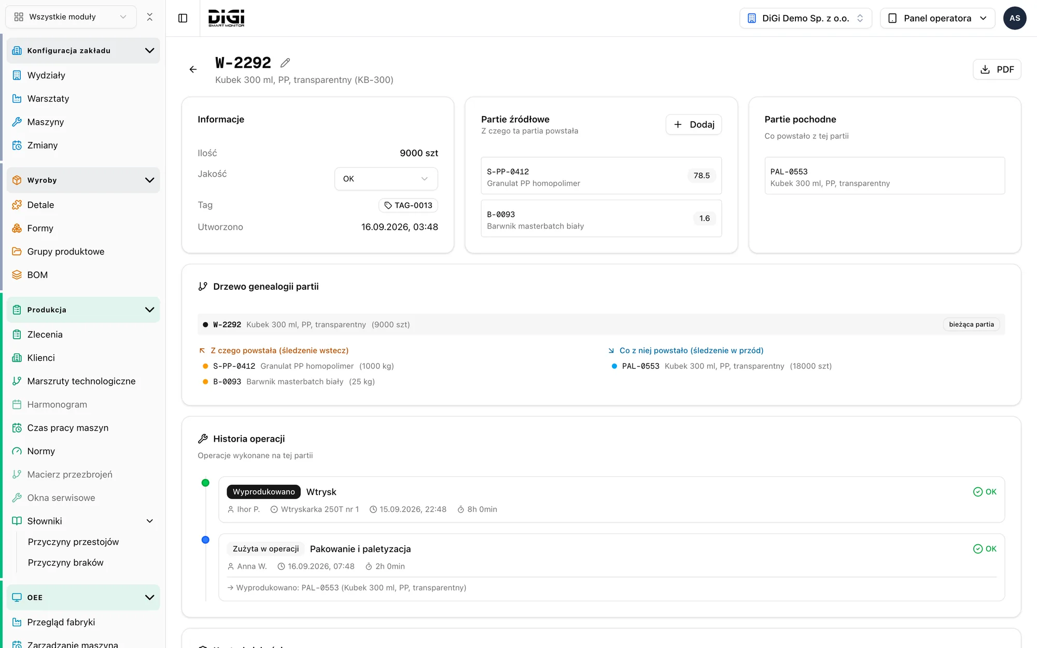Click the Maszyny wrench icon

[17, 122]
